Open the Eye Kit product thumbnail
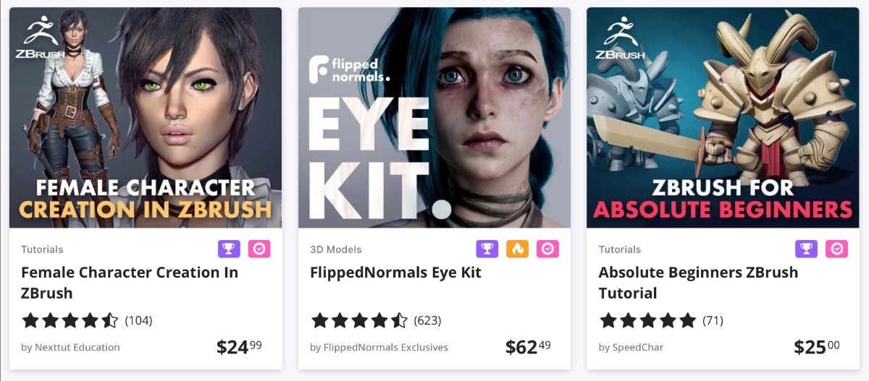 434,118
